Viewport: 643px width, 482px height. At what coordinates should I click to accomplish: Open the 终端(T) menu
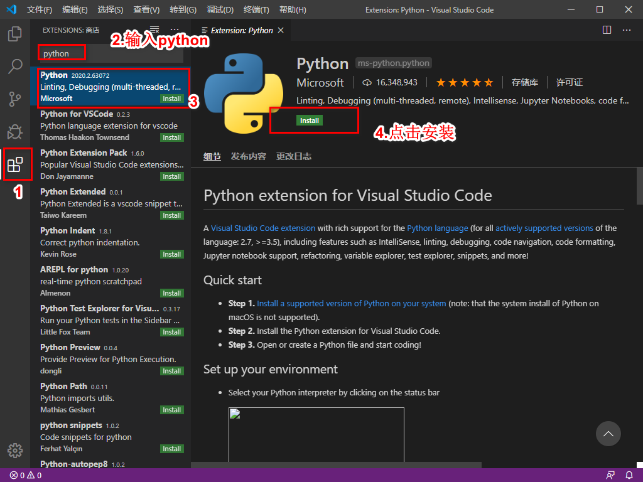(x=256, y=9)
